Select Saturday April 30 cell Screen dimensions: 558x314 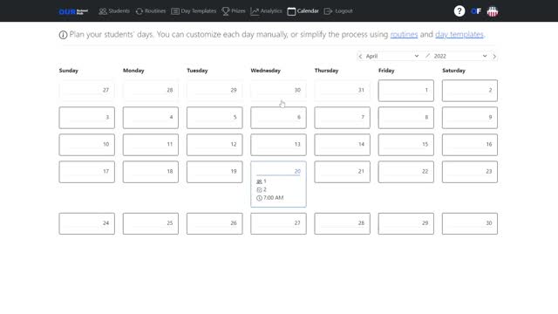coord(470,223)
